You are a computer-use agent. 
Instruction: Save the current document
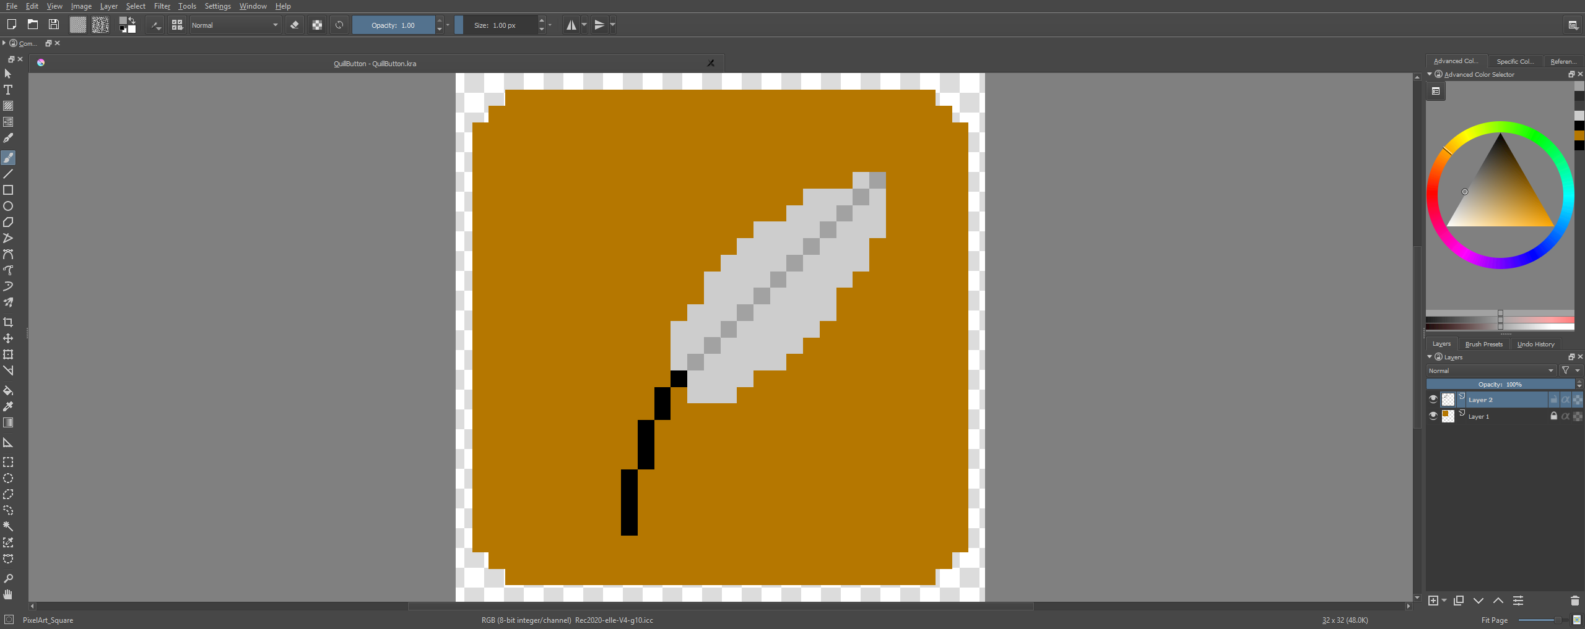click(x=54, y=25)
